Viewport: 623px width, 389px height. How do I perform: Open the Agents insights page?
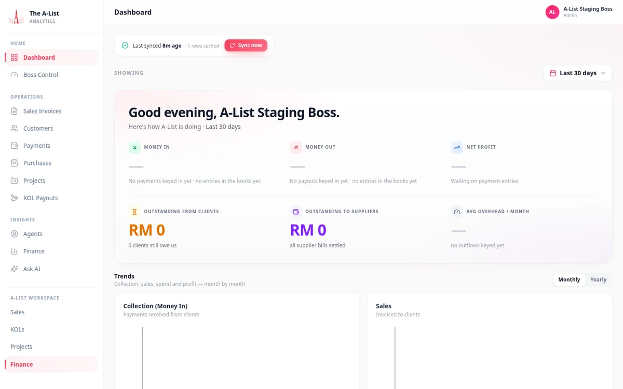pyautogui.click(x=51, y=234)
